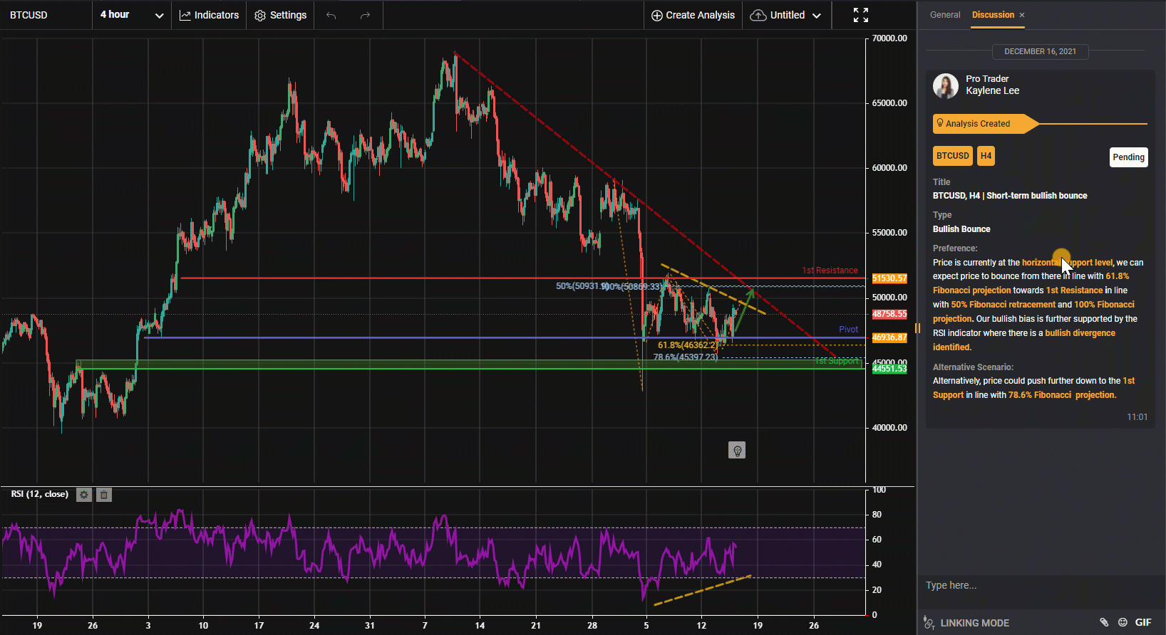Click the lightbulb icon in Analysis Created
Viewport: 1166px width, 635px height.
pyautogui.click(x=940, y=123)
